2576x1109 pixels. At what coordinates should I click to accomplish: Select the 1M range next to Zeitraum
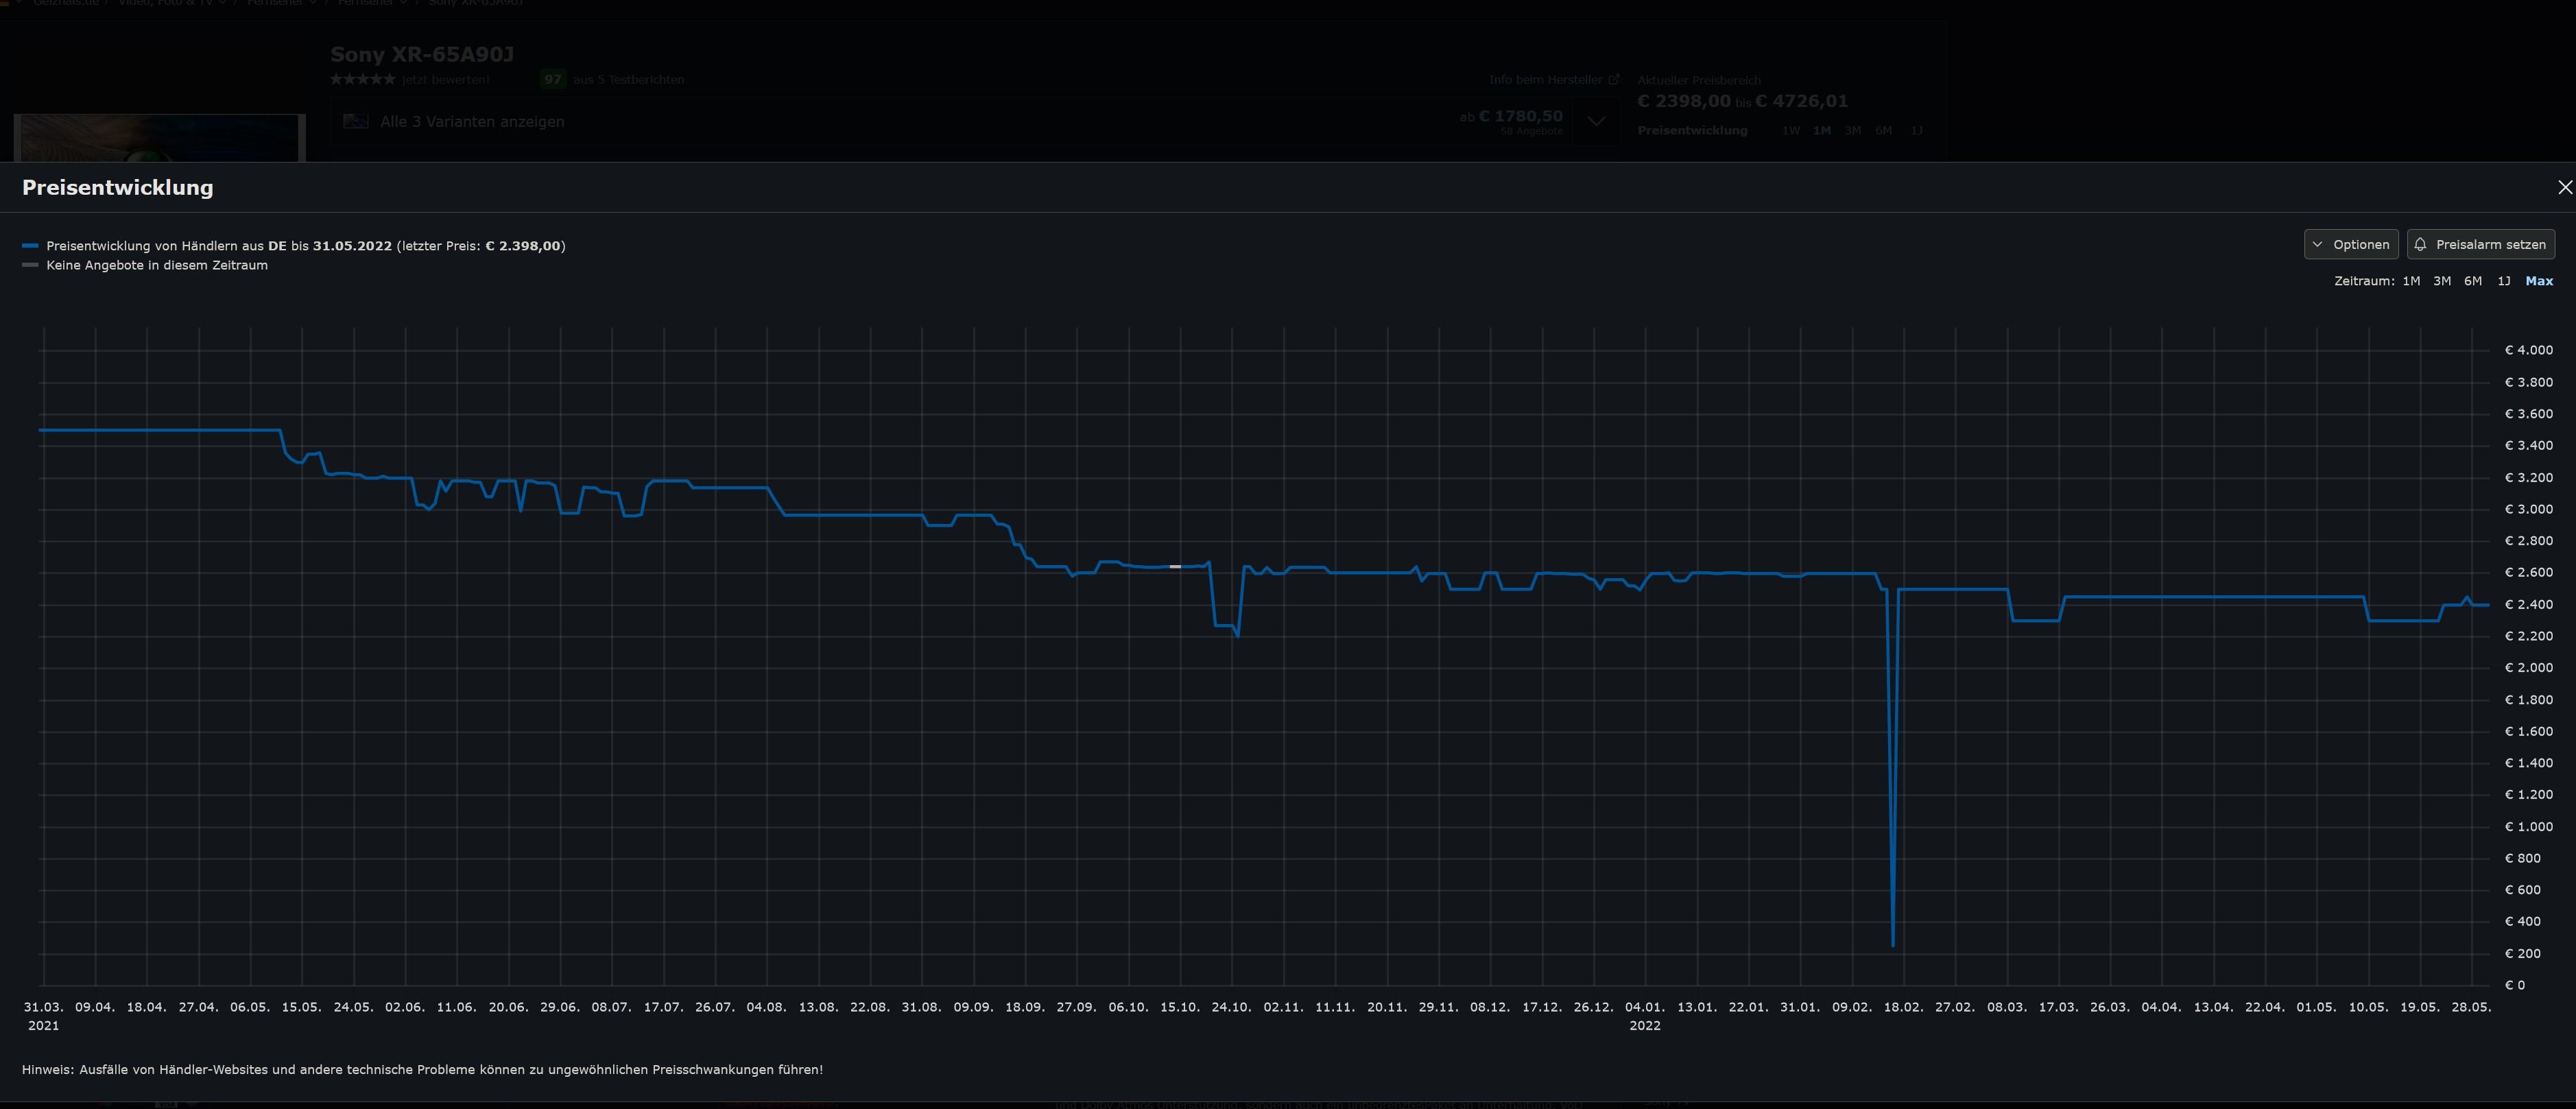[x=2411, y=281]
